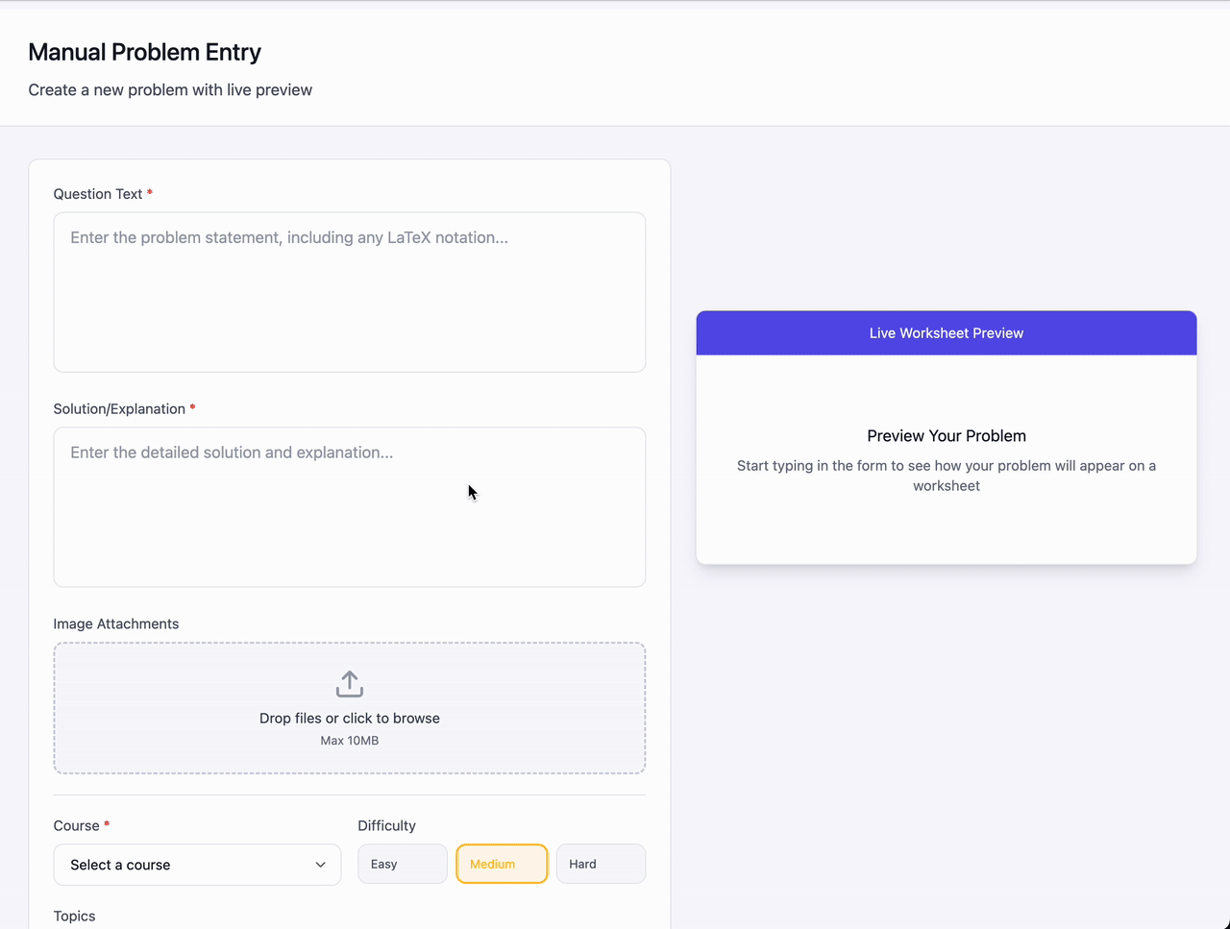
Task: Select the Easy difficulty option
Action: pos(402,864)
